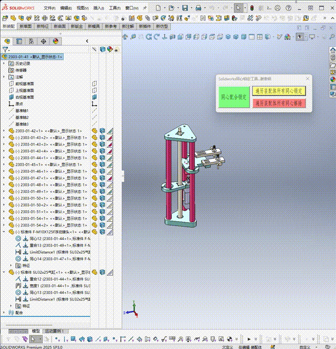
Task: Click the green 同心配合锁定 button
Action: tap(234, 97)
